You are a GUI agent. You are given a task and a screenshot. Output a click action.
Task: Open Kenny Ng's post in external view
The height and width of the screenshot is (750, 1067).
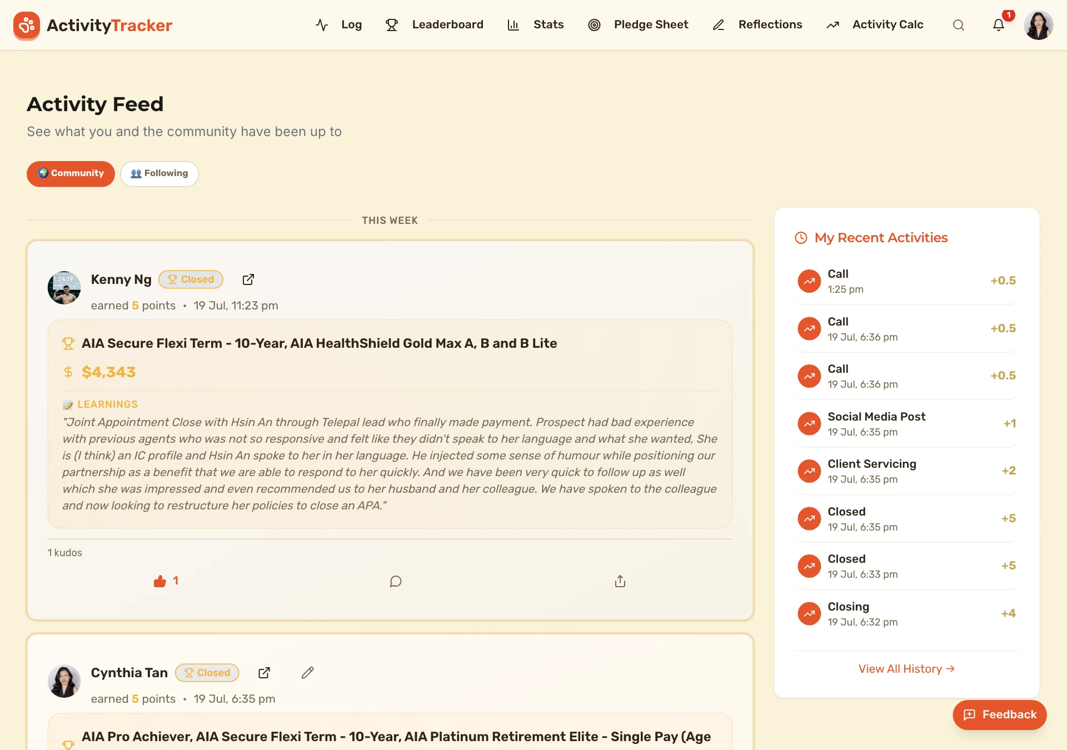[x=248, y=279]
